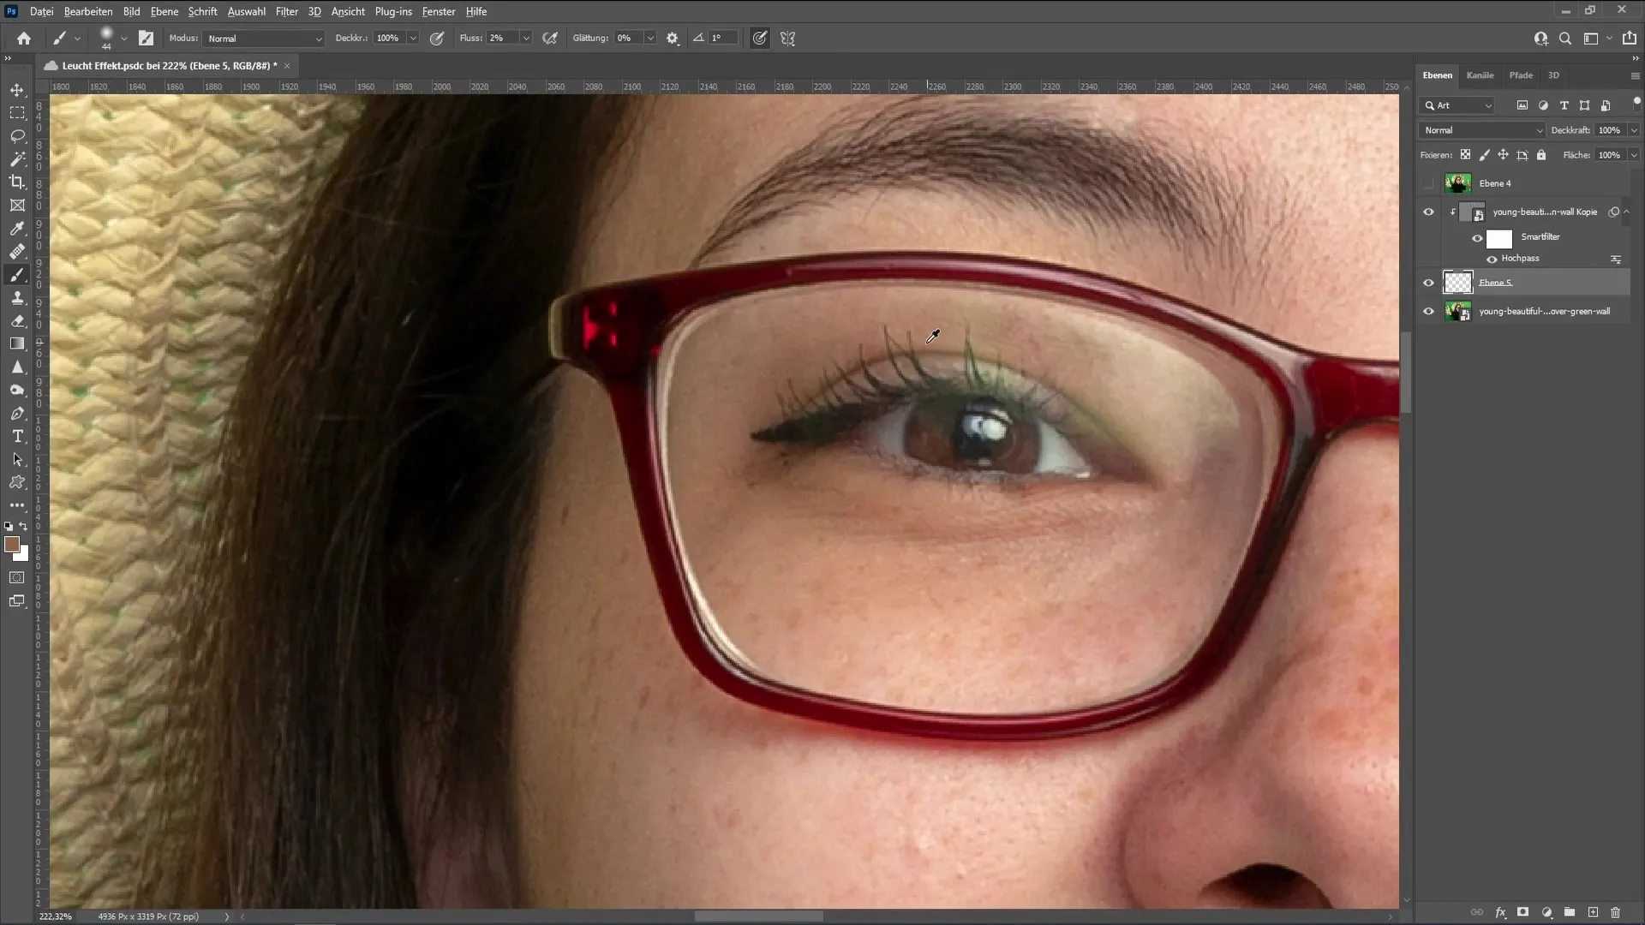Select the Crop tool
This screenshot has height=925, width=1645.
(x=17, y=183)
